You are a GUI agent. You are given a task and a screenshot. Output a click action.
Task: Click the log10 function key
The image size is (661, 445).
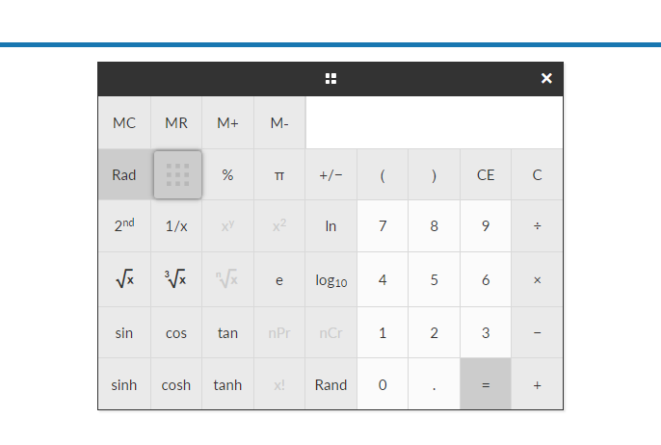pyautogui.click(x=330, y=279)
